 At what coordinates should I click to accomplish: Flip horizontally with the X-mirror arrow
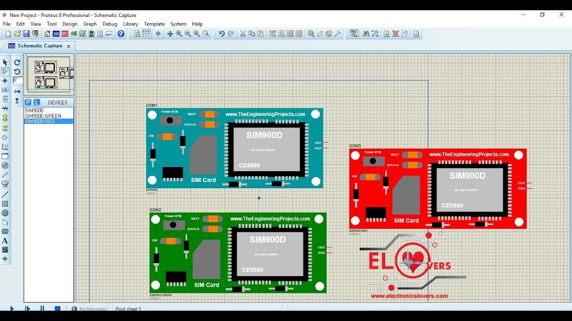17,91
